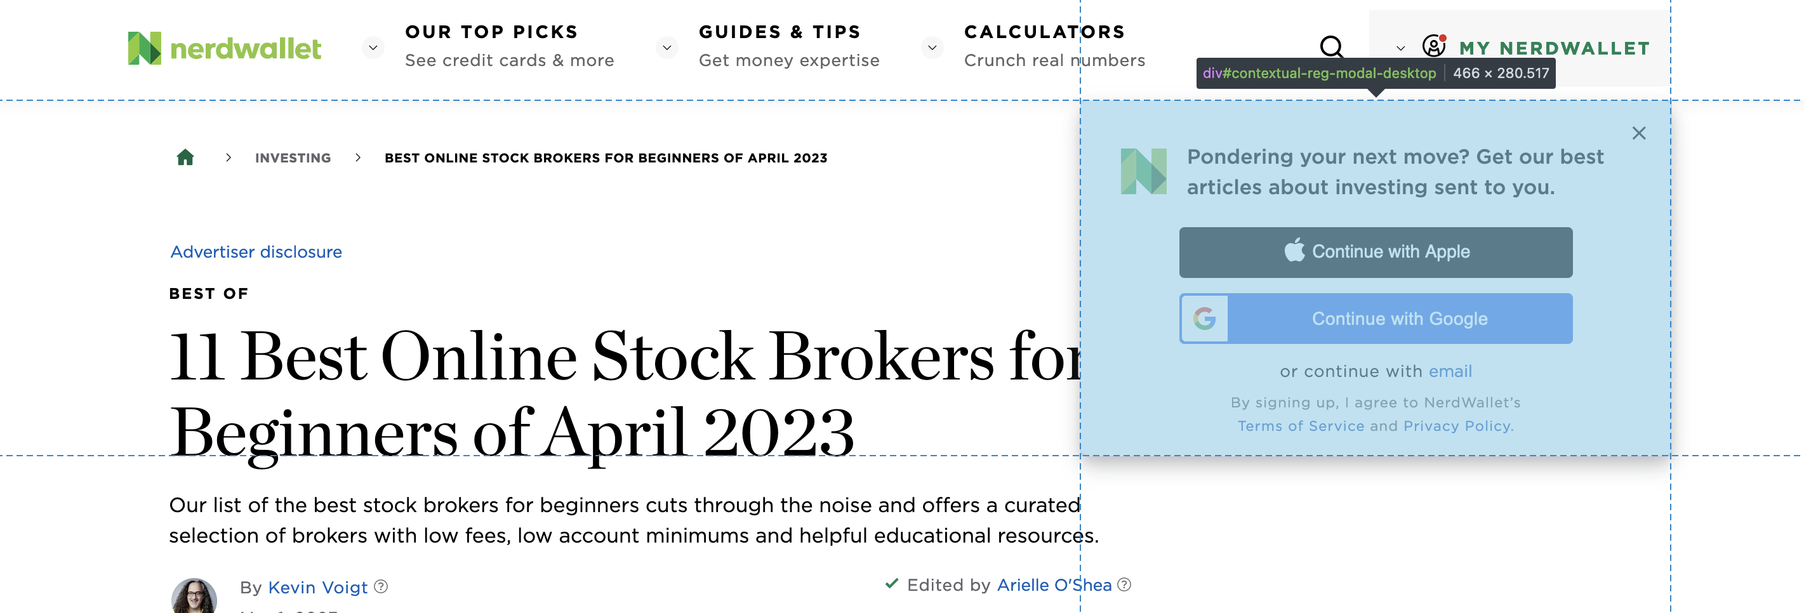Click the help icon next to Kevin Voigt
Image resolution: width=1804 pixels, height=613 pixels.
click(381, 587)
